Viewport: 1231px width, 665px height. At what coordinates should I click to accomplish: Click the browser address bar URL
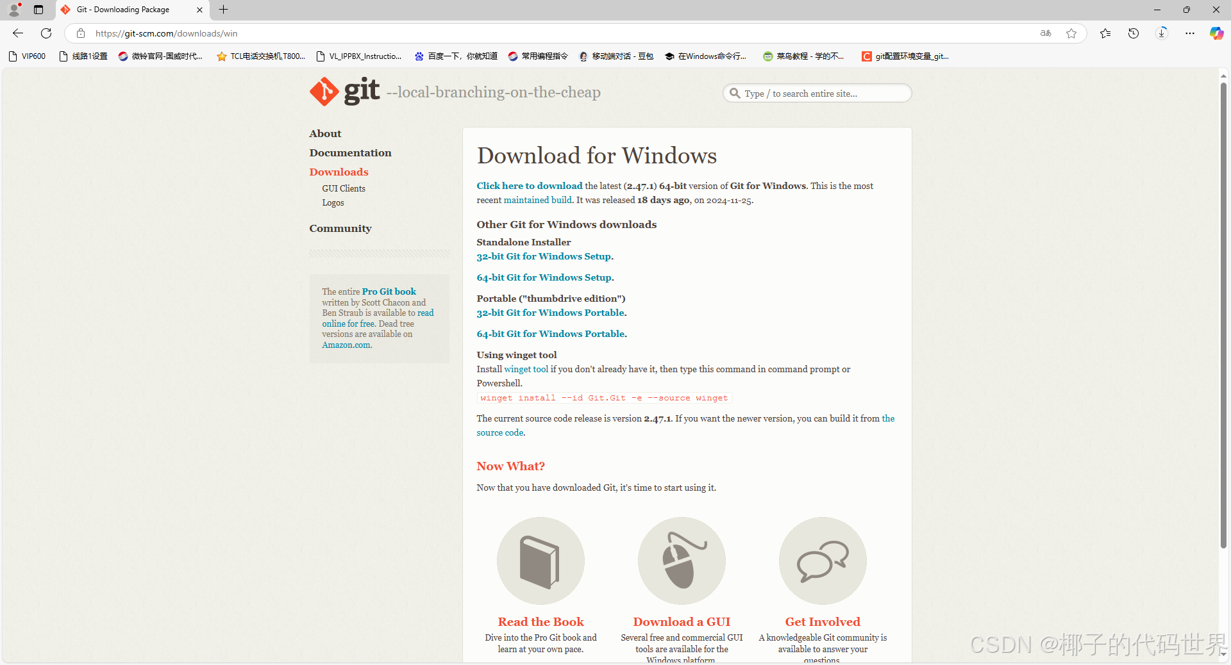[167, 33]
